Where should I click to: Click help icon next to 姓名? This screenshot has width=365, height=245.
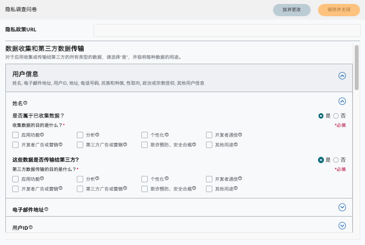(25, 103)
